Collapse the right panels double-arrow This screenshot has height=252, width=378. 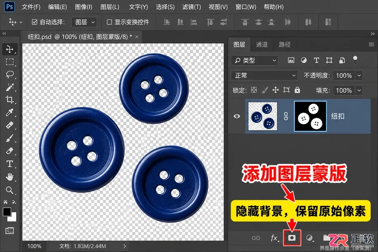[373, 34]
